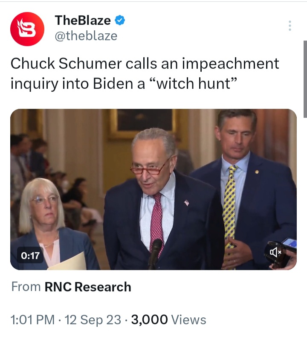Image resolution: width=307 pixels, height=337 pixels.
Task: Click the blue verified checkmark badge
Action: (120, 20)
